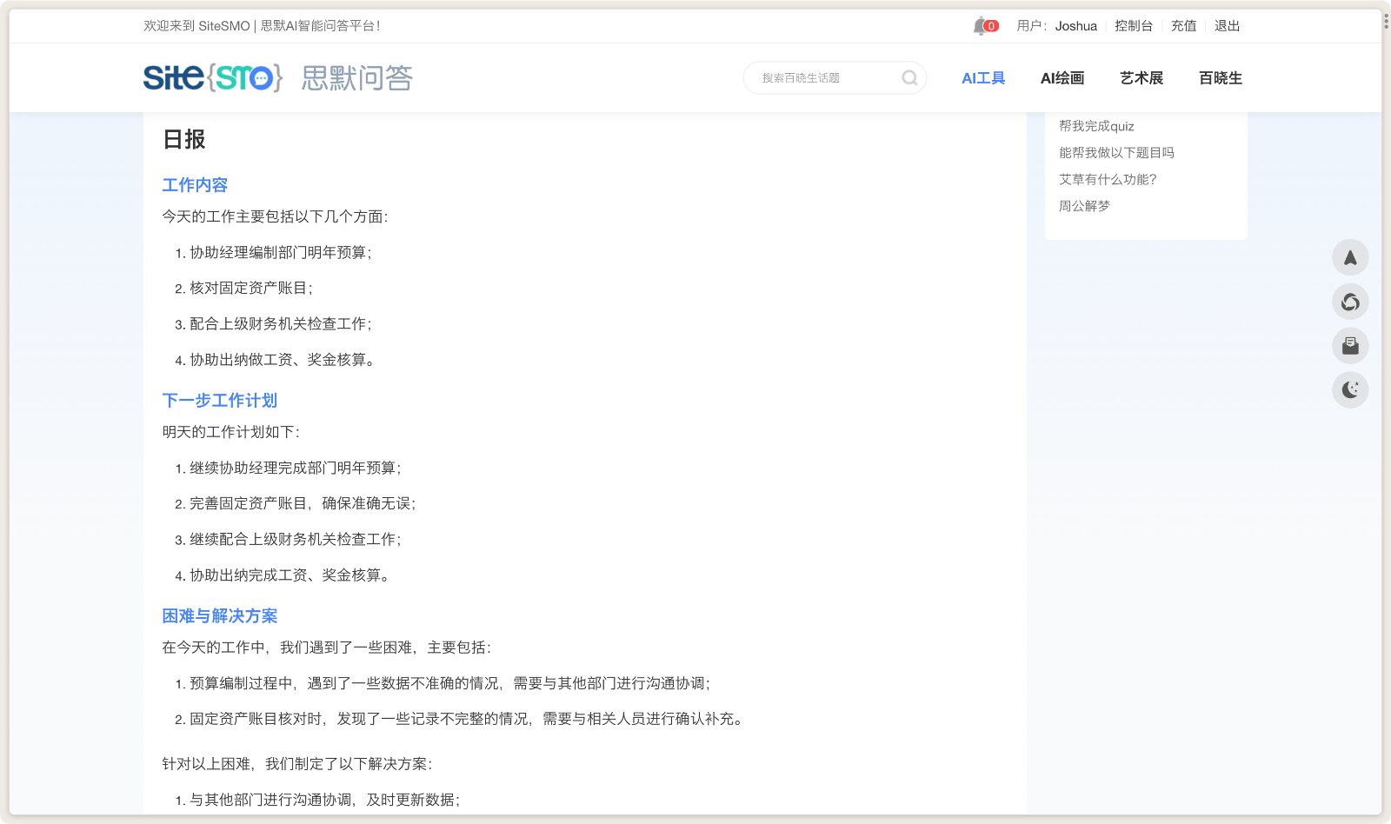Image resolution: width=1391 pixels, height=824 pixels.
Task: Open the notification bell icon
Action: point(978,25)
